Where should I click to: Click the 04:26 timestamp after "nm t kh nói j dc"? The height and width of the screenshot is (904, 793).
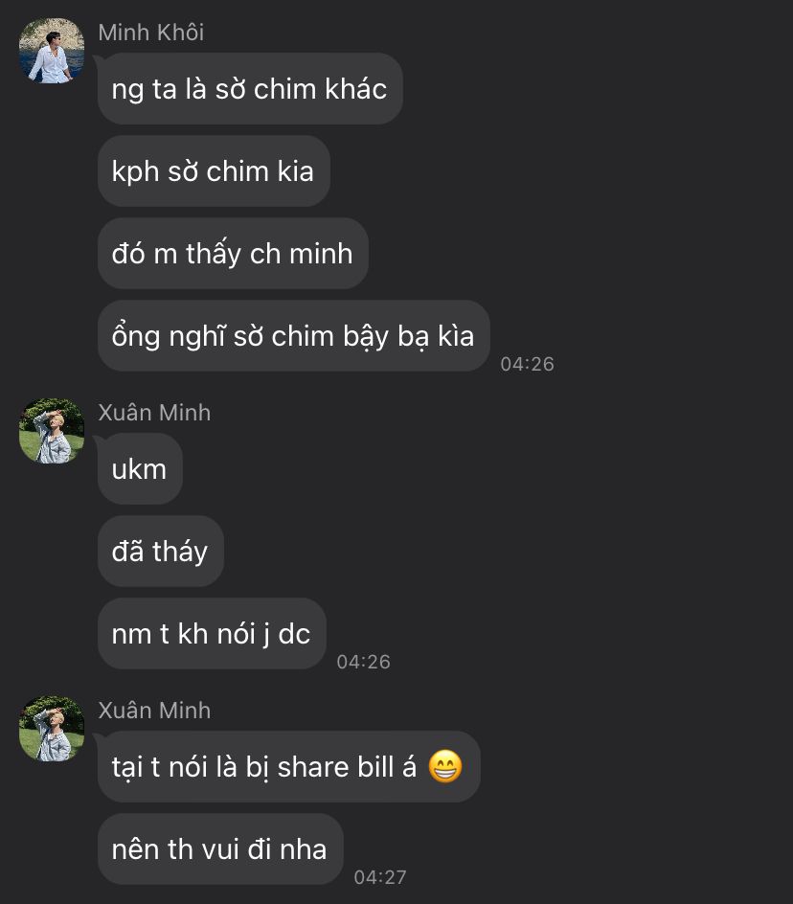coord(363,662)
